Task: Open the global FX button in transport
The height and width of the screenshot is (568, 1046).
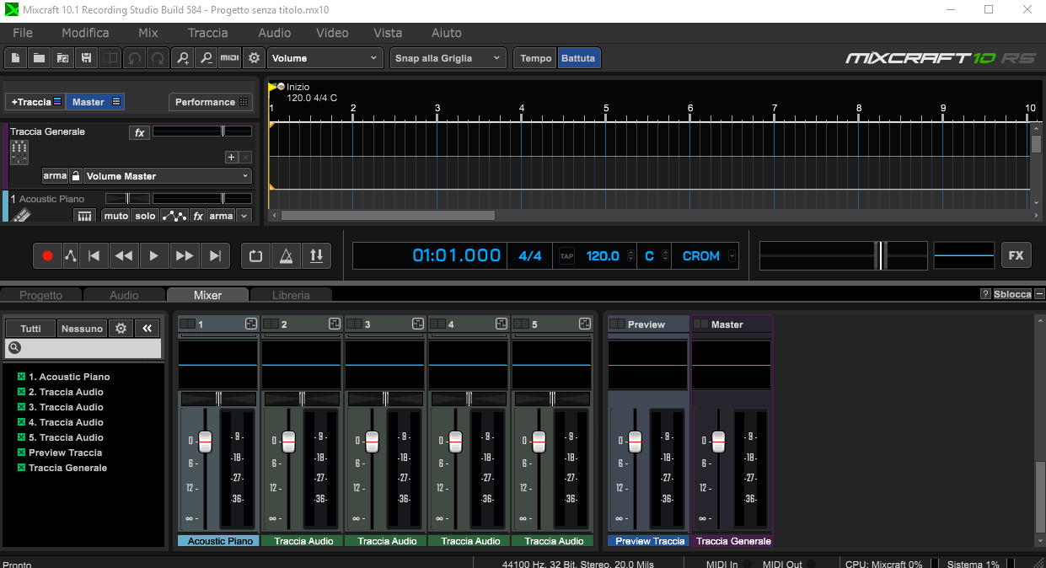Action: coord(1016,255)
